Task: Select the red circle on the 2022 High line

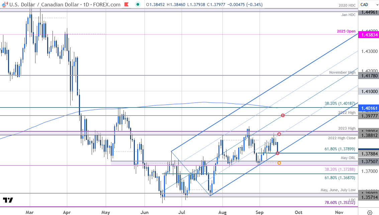Action: (x=283, y=116)
